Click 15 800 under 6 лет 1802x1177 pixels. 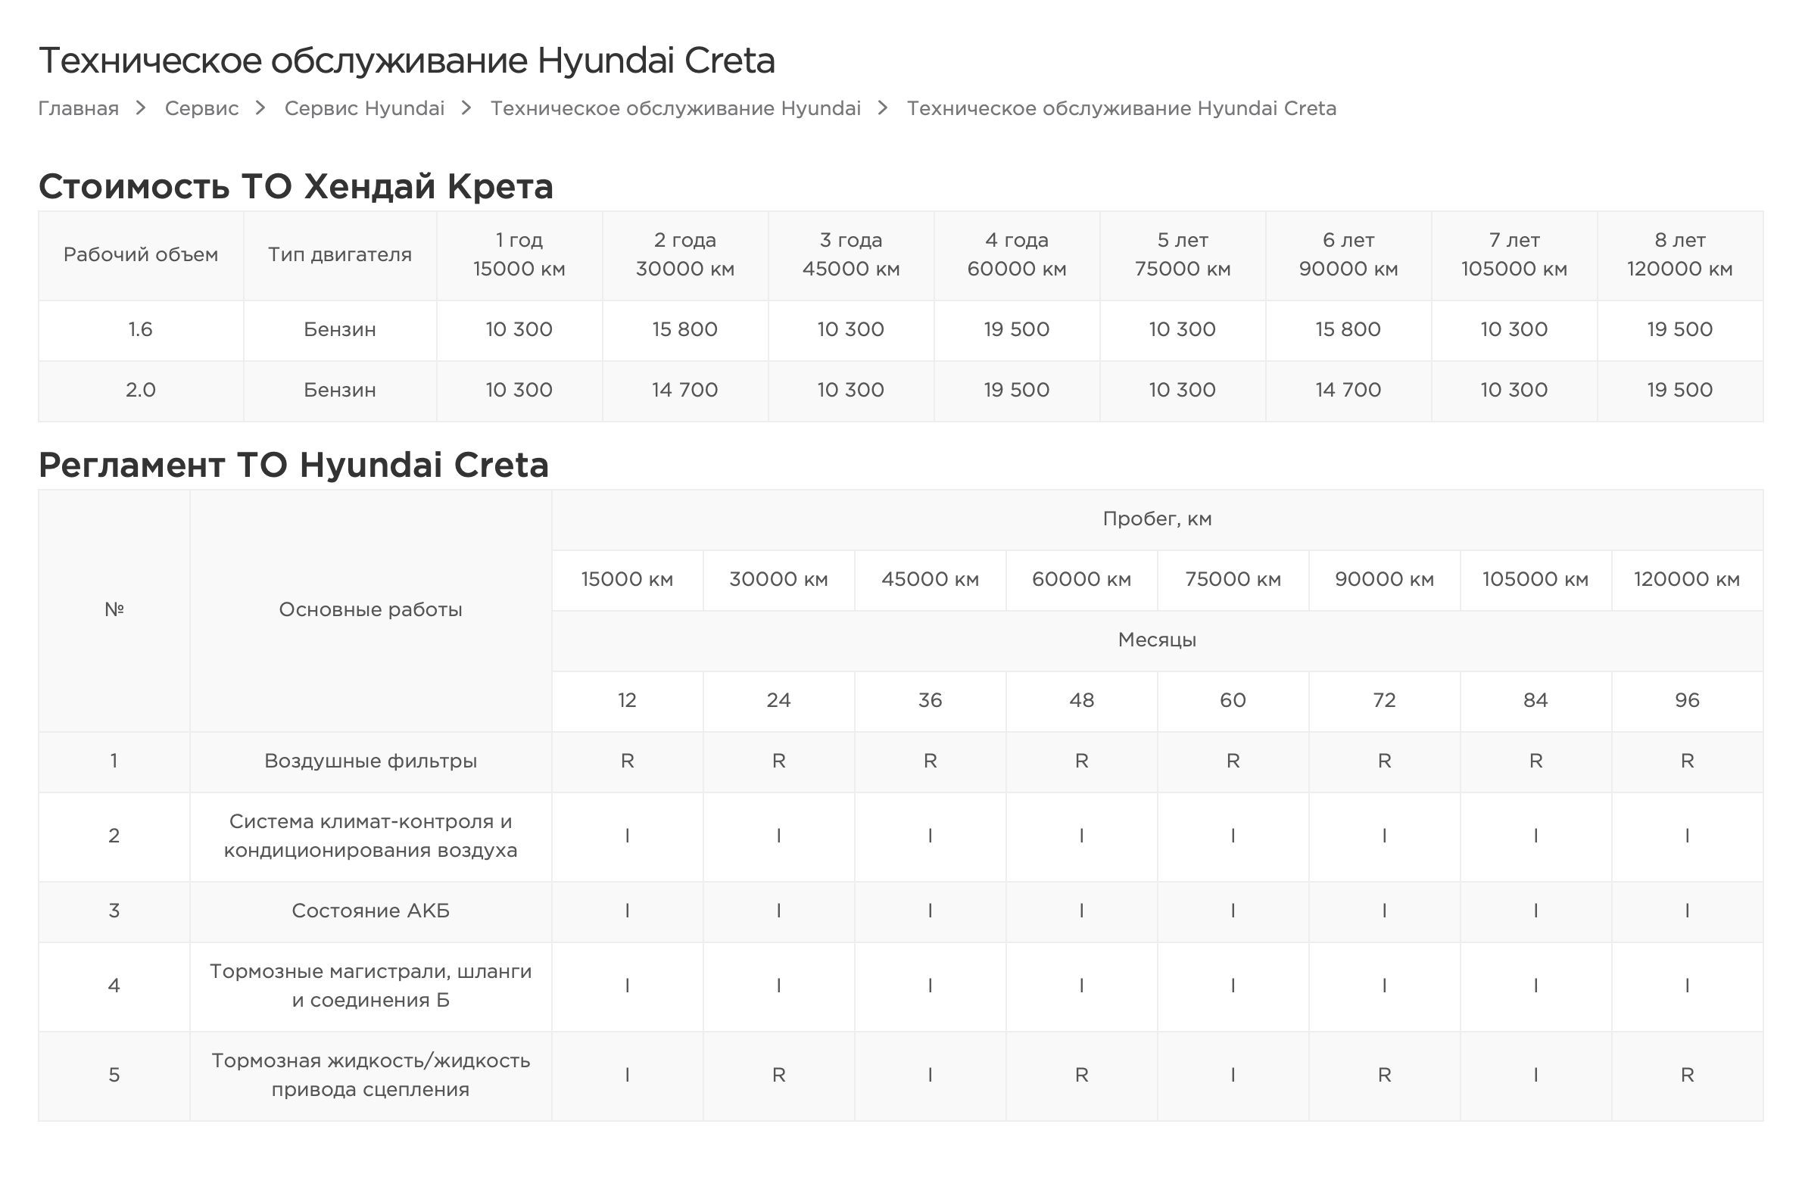click(x=1348, y=329)
